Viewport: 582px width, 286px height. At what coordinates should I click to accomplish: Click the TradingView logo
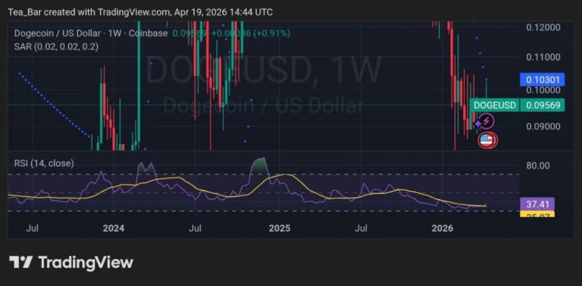click(71, 262)
